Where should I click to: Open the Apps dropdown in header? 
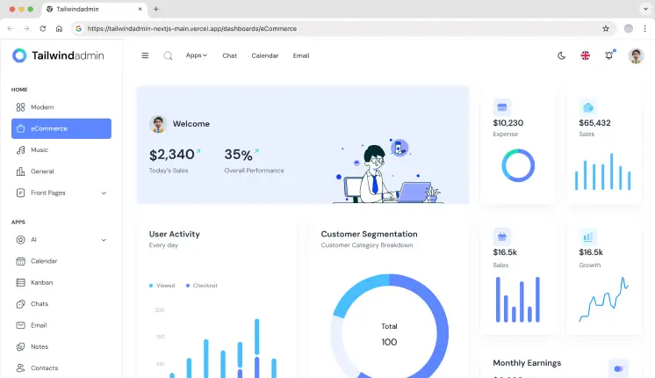point(197,55)
